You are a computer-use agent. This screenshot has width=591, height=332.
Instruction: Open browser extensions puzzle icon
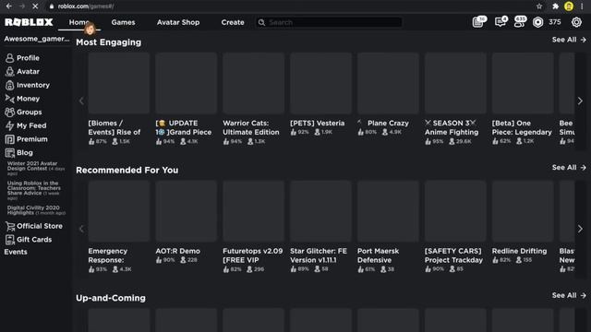[x=555, y=6]
